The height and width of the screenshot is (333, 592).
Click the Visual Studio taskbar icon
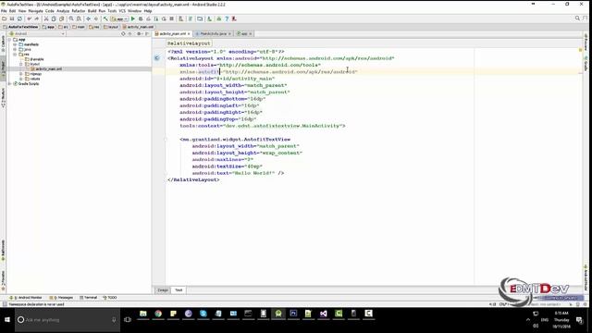tap(323, 314)
